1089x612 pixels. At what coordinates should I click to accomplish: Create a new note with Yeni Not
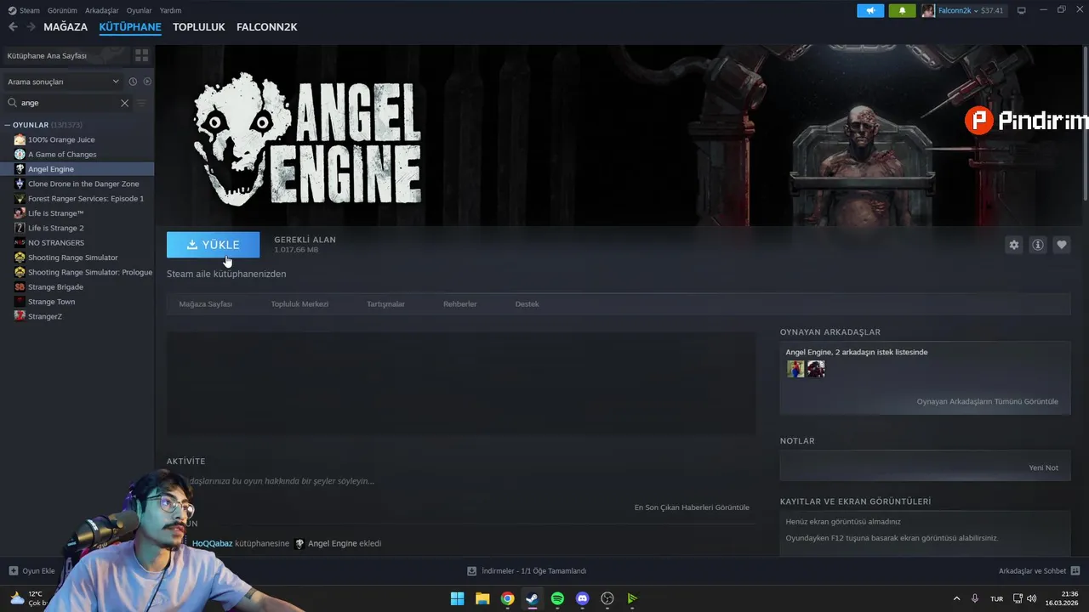click(1043, 467)
